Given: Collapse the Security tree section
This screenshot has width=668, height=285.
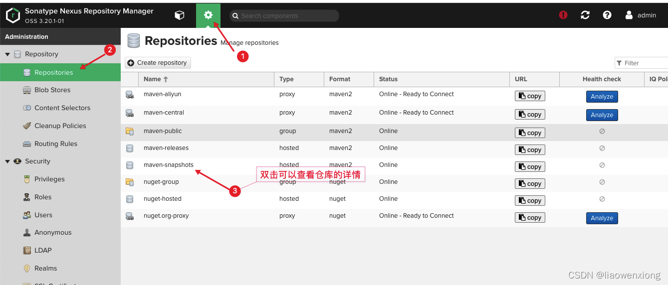Looking at the screenshot, I should [x=7, y=161].
